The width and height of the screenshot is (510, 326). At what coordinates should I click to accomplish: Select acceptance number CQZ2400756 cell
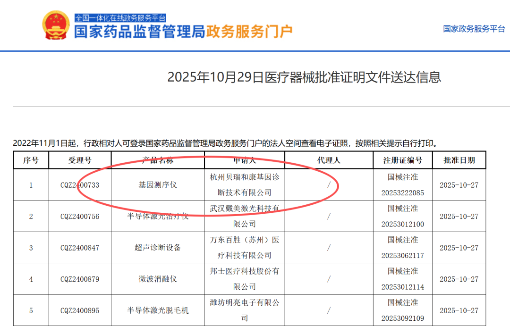(x=80, y=217)
